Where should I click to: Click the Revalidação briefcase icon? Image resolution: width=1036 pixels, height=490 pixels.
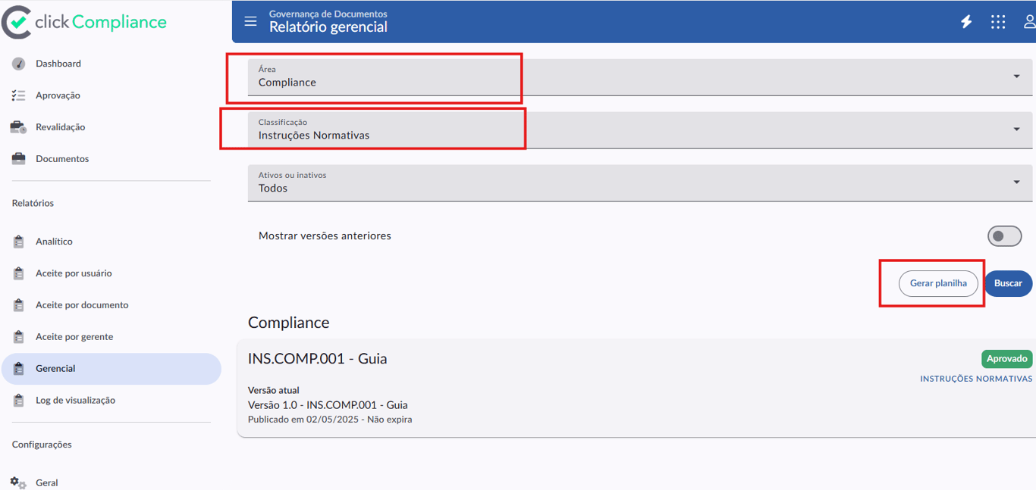click(x=19, y=127)
